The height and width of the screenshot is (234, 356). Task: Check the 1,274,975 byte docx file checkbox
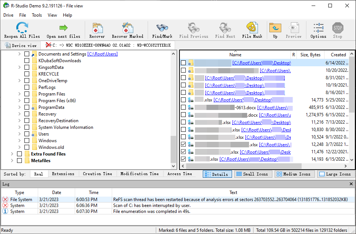coord(184,115)
